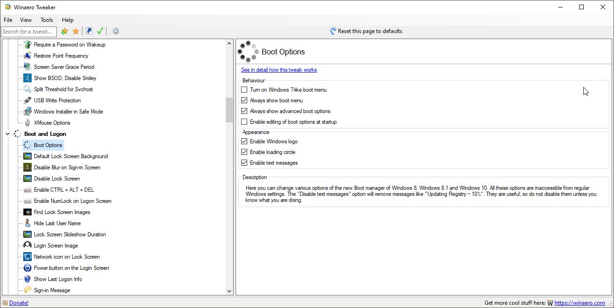Select Find Lock Screen Images text entry

coord(62,212)
